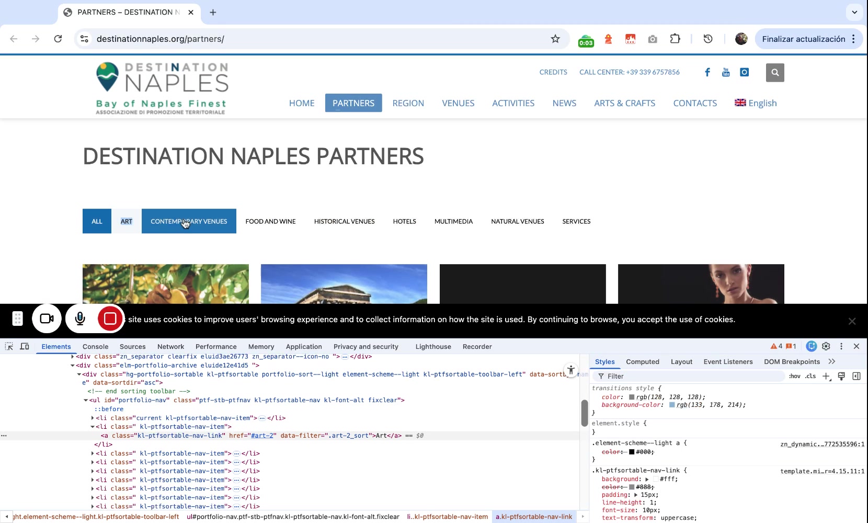Click the new style rule plus icon
The image size is (868, 523).
[826, 376]
